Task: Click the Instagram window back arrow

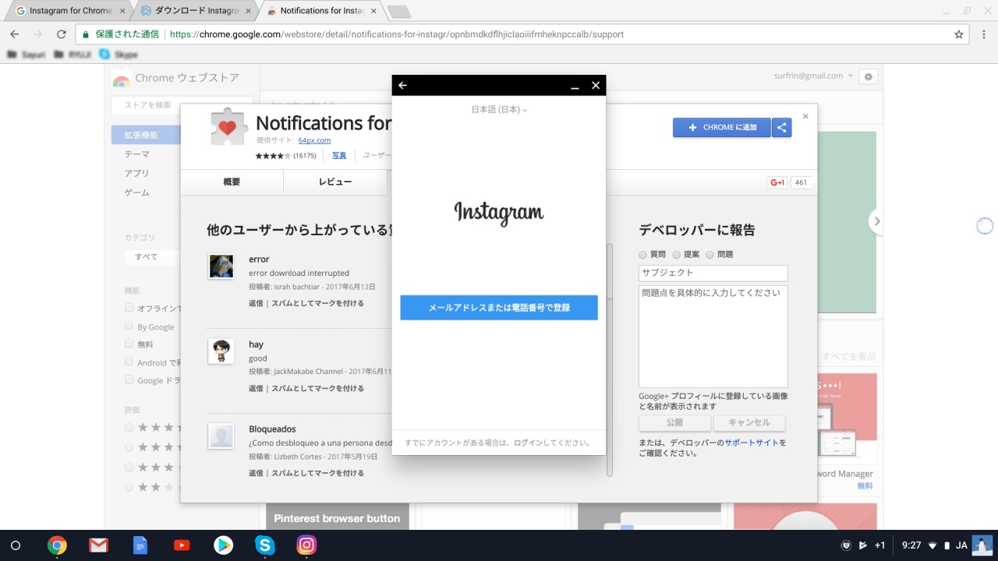Action: 402,85
